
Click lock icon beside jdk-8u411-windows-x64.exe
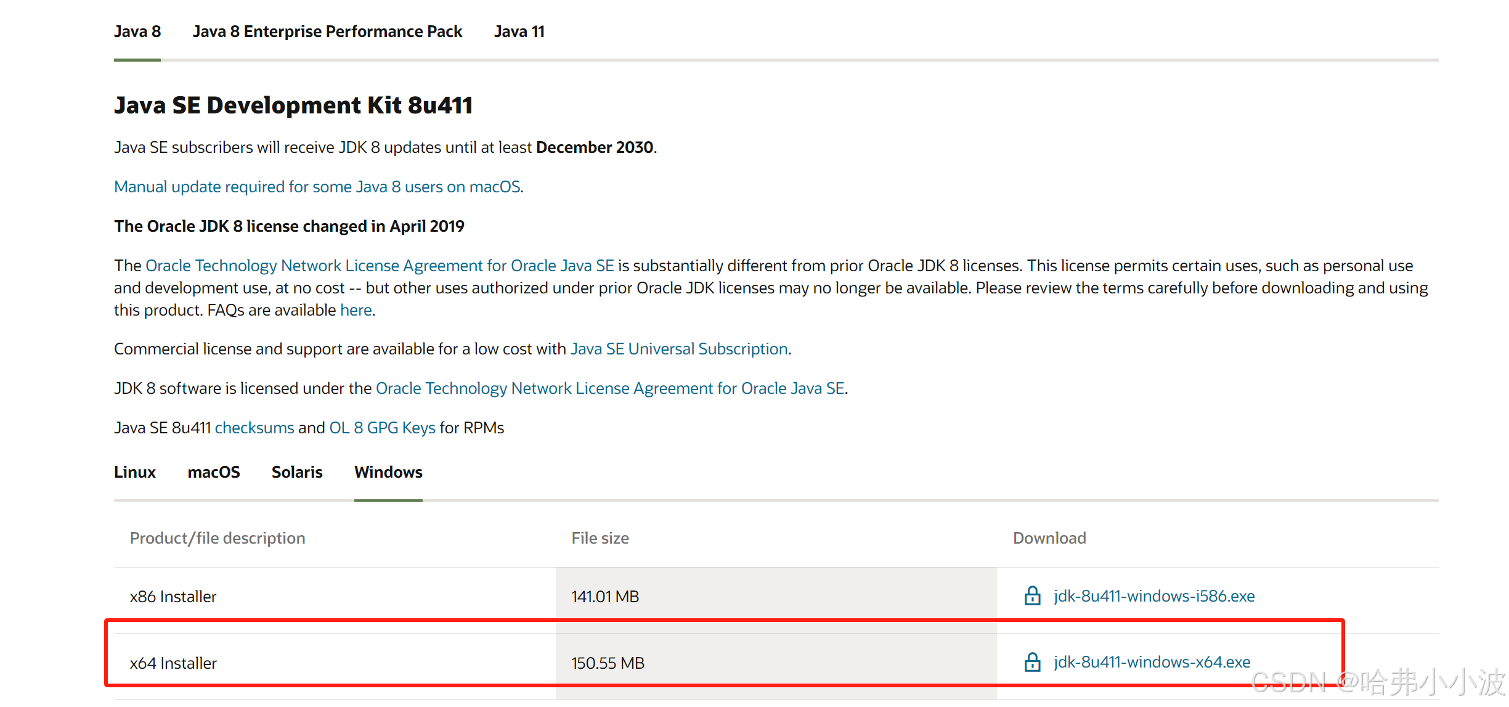[1032, 662]
